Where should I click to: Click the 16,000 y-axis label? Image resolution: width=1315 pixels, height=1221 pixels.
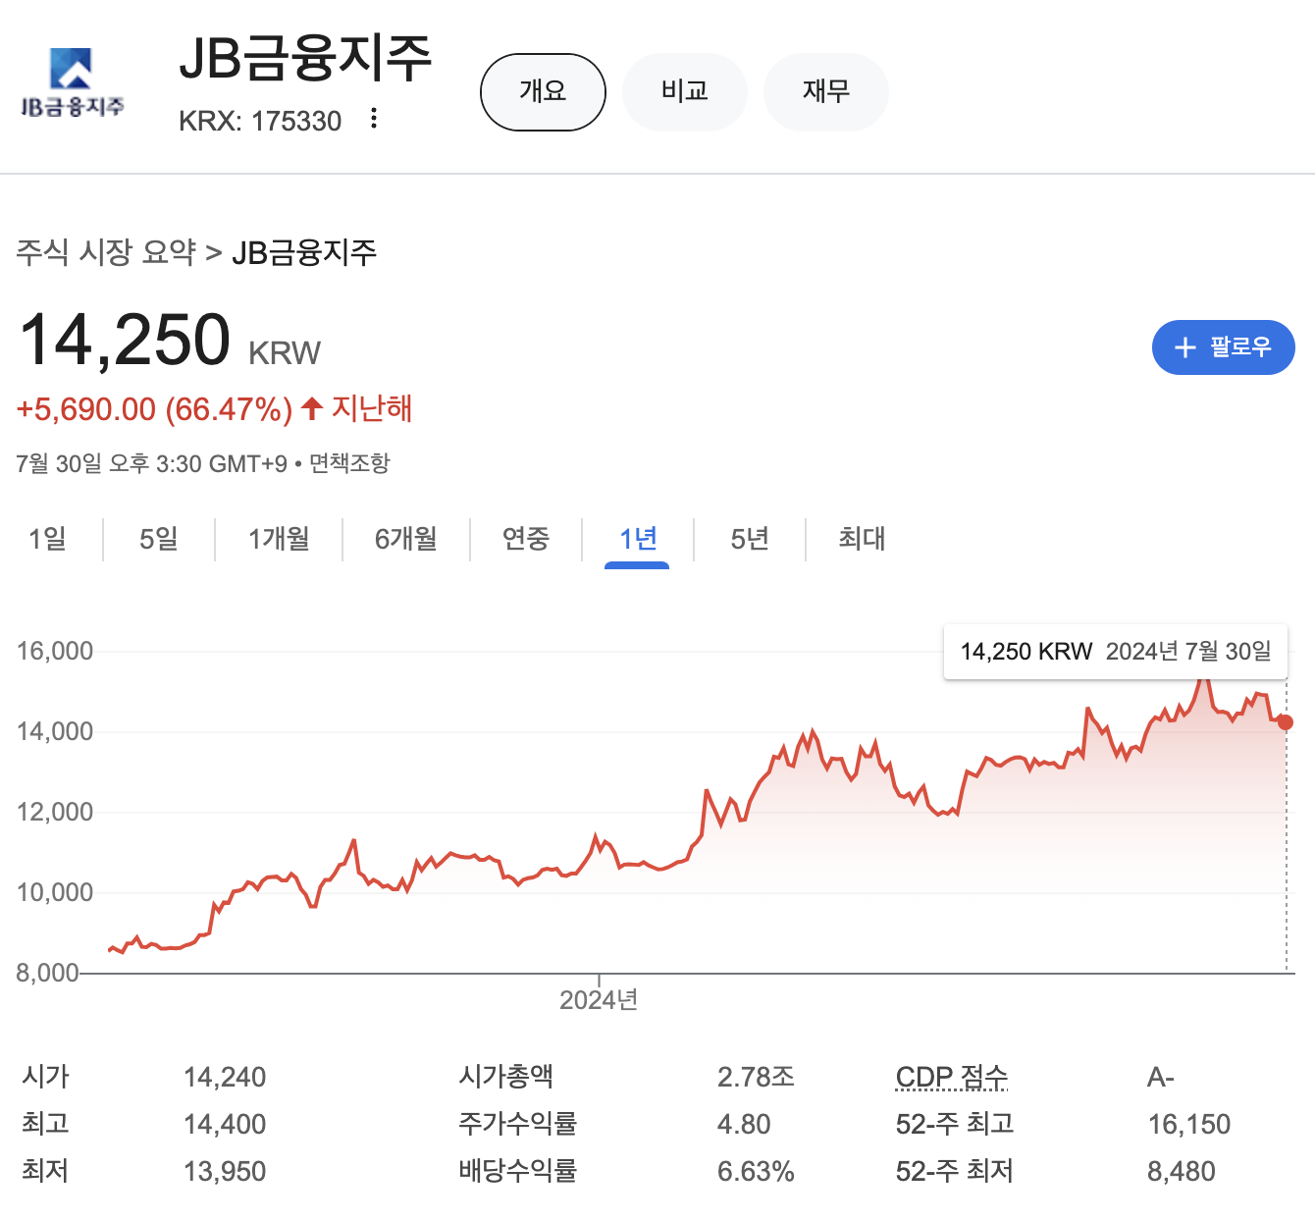pos(55,651)
